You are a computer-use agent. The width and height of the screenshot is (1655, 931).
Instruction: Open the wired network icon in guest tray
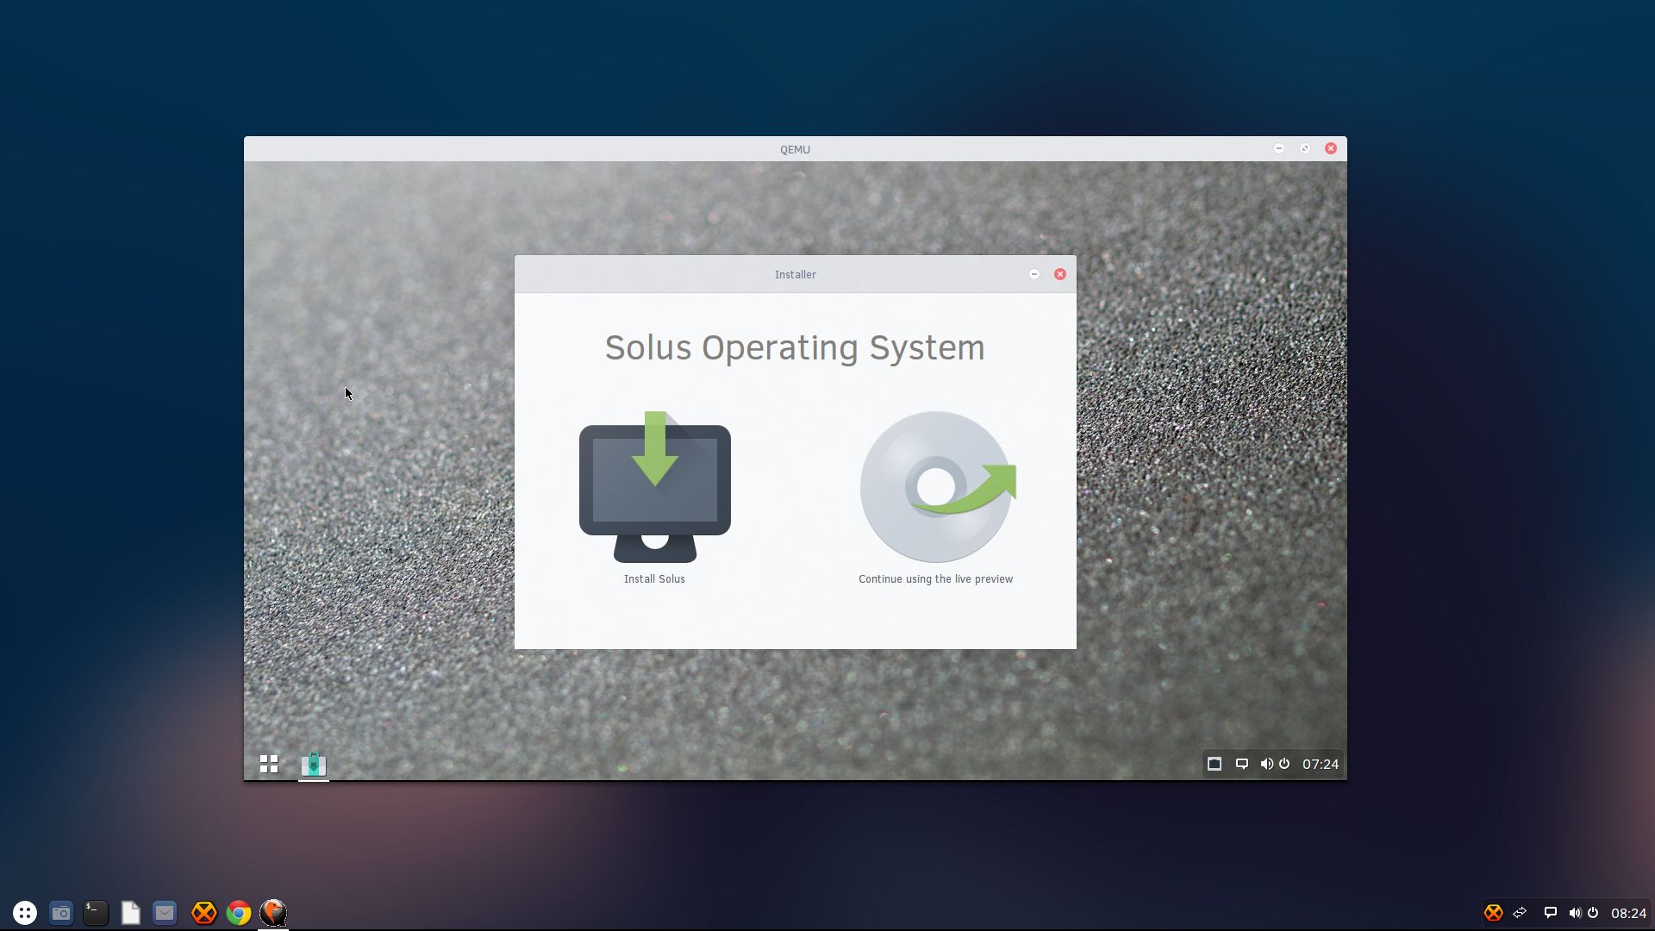tap(1215, 764)
